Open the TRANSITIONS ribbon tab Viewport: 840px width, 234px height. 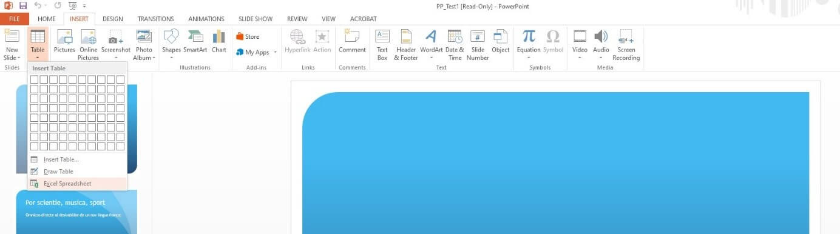click(x=155, y=19)
